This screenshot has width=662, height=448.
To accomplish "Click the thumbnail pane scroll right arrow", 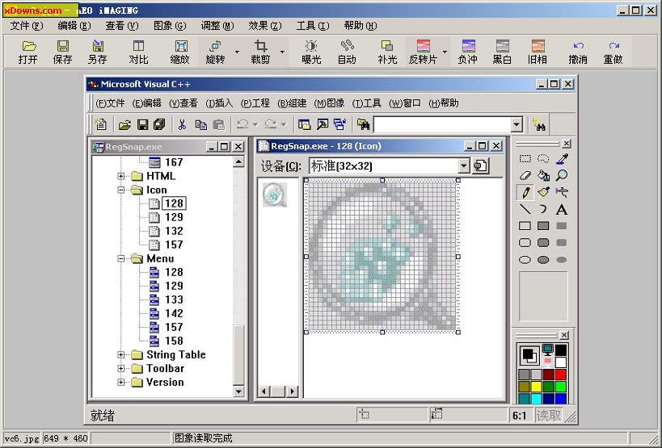I will [x=292, y=391].
